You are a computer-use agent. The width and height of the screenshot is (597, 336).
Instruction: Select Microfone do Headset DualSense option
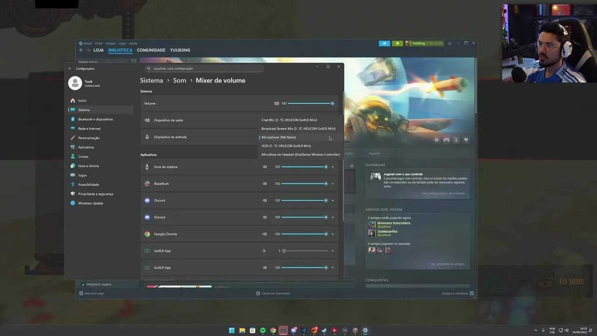(x=300, y=154)
